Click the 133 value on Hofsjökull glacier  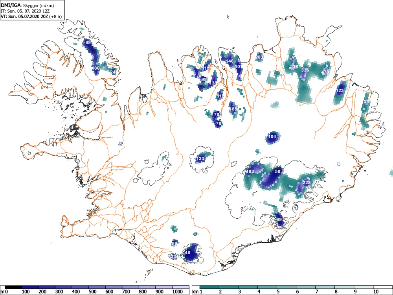[200, 159]
